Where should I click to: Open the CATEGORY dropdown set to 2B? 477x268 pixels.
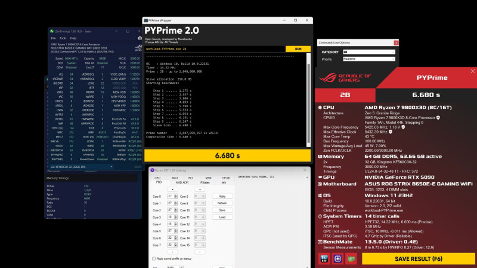[x=368, y=52]
